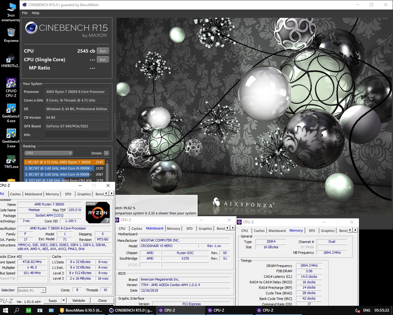This screenshot has width=393, height=315.
Task: Click the model value CROSSHAIR VI HERO
Action: [169, 246]
